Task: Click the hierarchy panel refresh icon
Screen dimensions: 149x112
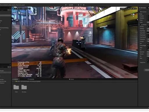Action: click(x=10, y=10)
